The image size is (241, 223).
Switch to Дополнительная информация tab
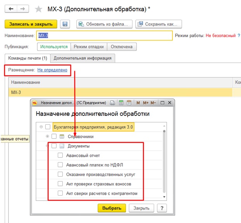click(x=83, y=58)
